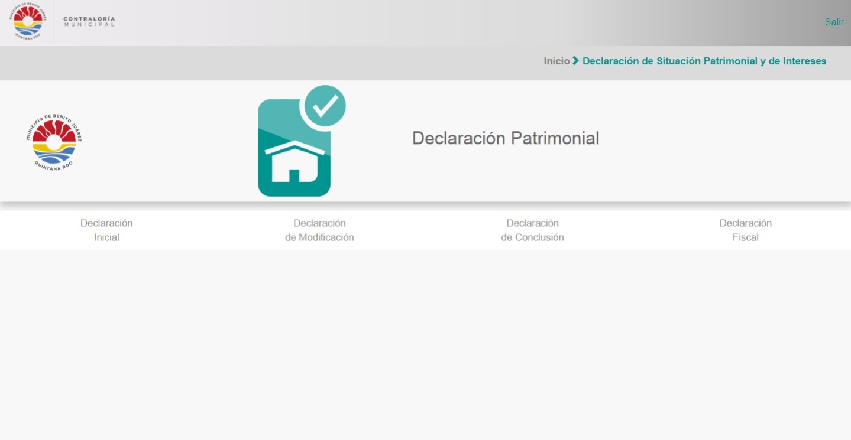
Task: Click the large Municipio logo in the banner
Action: tap(54, 142)
